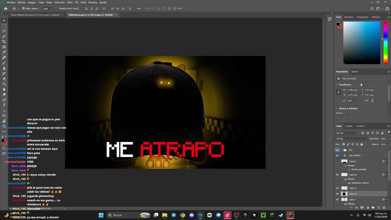Add layer mask from Layers panel footer
The height and width of the screenshot is (220, 391).
pos(362,207)
